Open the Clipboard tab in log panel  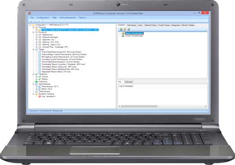coord(129,82)
